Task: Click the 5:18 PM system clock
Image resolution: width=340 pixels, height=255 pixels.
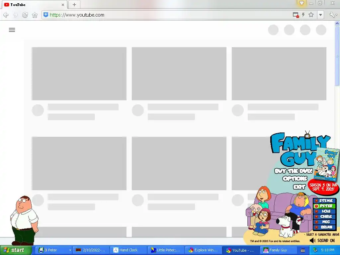Action: (x=328, y=250)
